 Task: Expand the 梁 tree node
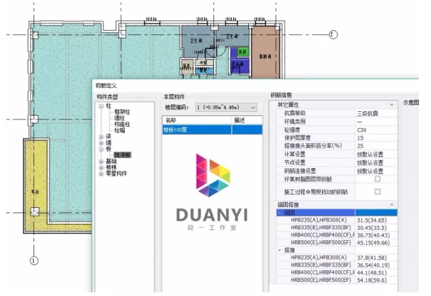tap(101, 137)
